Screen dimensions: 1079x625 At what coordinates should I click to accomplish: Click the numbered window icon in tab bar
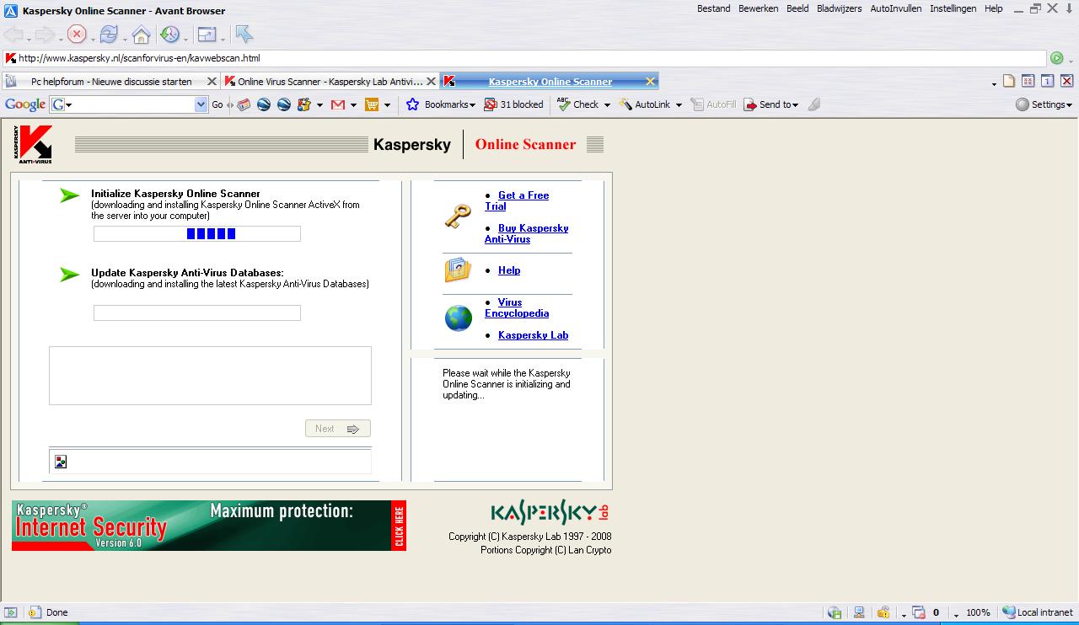tap(1047, 82)
